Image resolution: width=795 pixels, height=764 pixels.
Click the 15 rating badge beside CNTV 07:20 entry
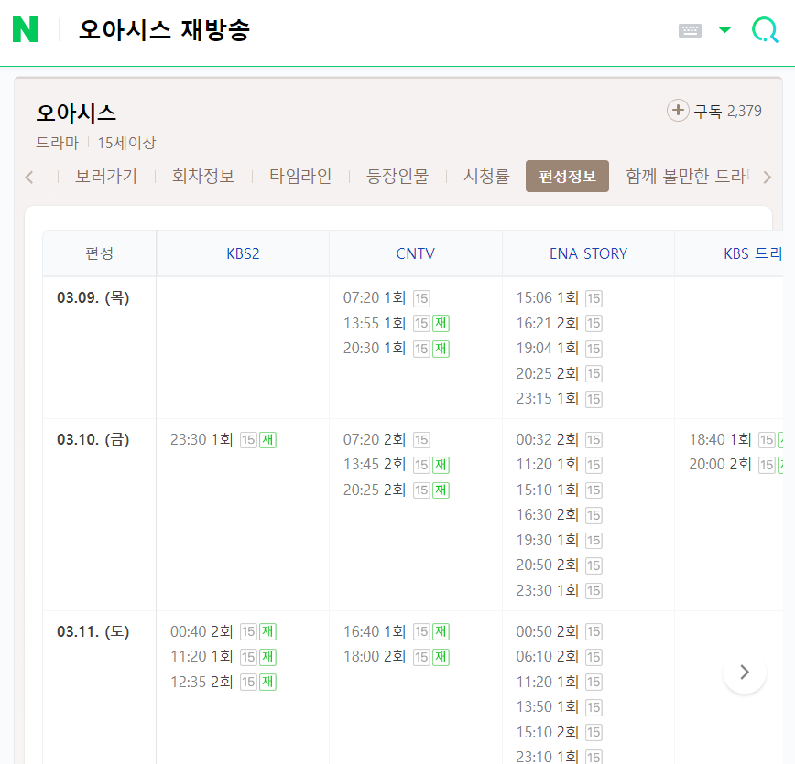coord(421,298)
